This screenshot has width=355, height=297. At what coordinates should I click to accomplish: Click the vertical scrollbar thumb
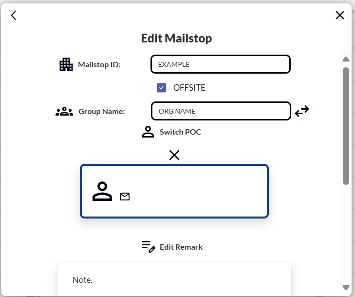click(x=346, y=126)
